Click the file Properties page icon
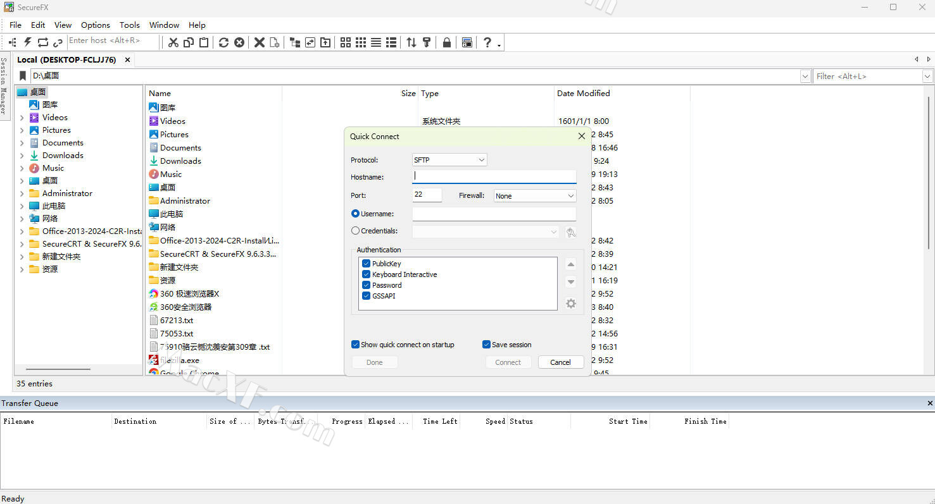935x504 pixels. tap(275, 42)
